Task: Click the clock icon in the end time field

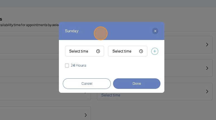Action: click(141, 51)
